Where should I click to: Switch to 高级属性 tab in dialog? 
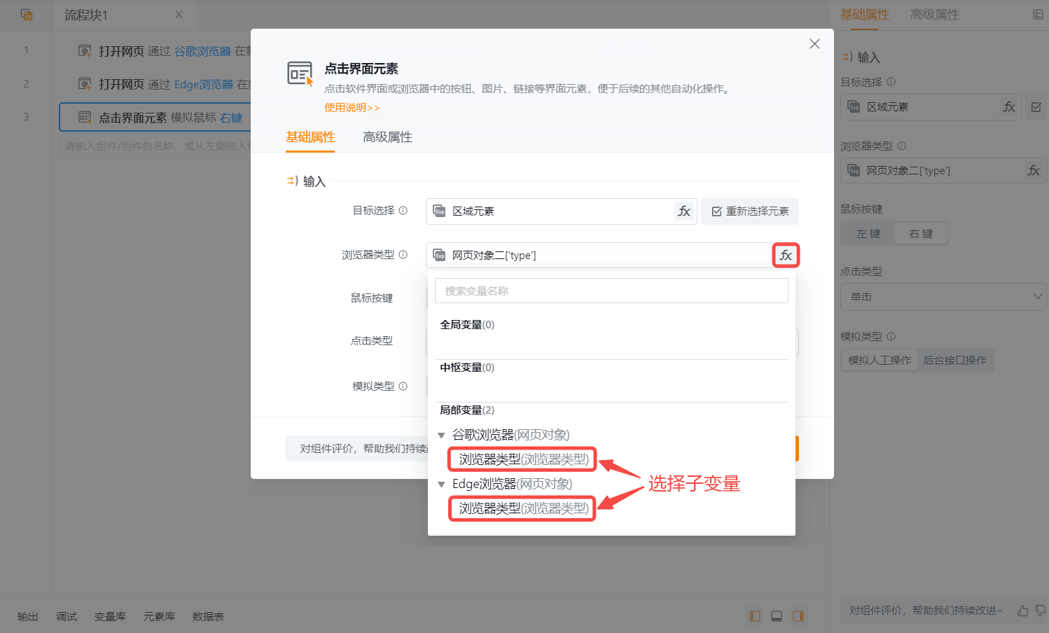(387, 137)
